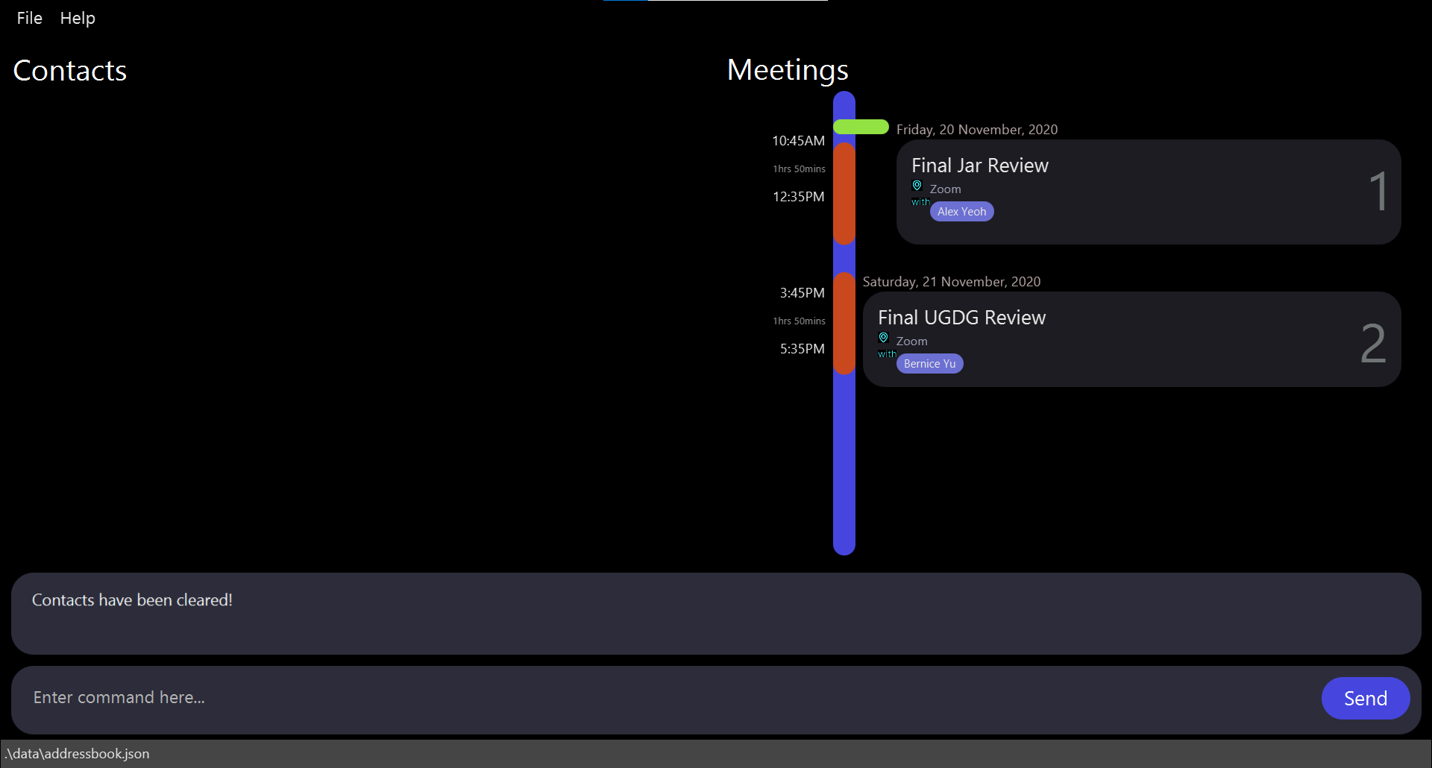
Task: Click the Meetings panel heading
Action: coord(788,70)
